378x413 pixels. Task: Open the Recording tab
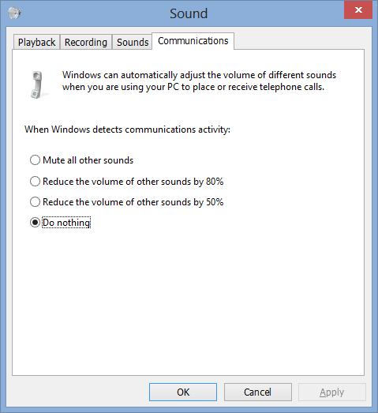pyautogui.click(x=86, y=42)
